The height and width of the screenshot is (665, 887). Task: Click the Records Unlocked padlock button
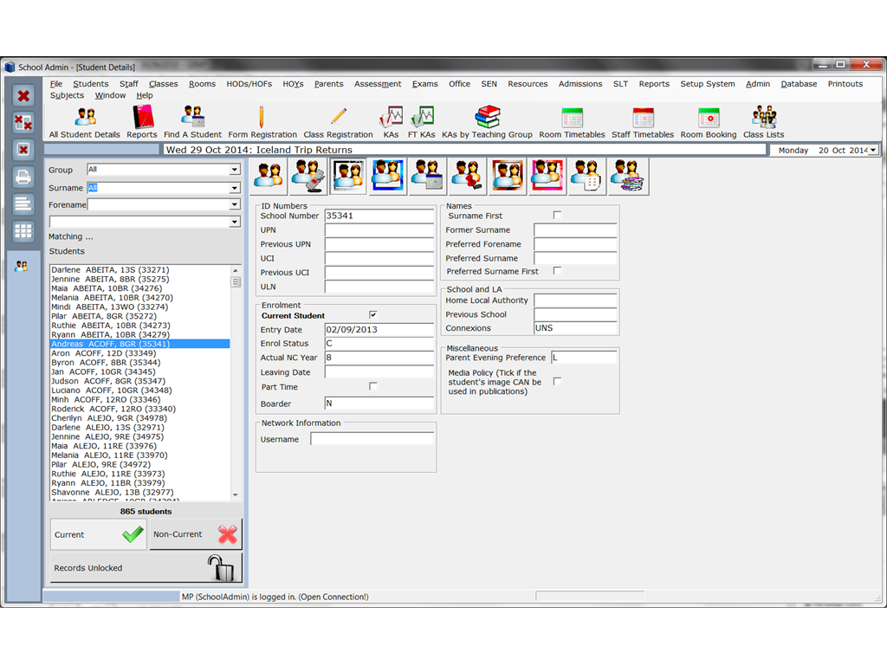pos(146,568)
